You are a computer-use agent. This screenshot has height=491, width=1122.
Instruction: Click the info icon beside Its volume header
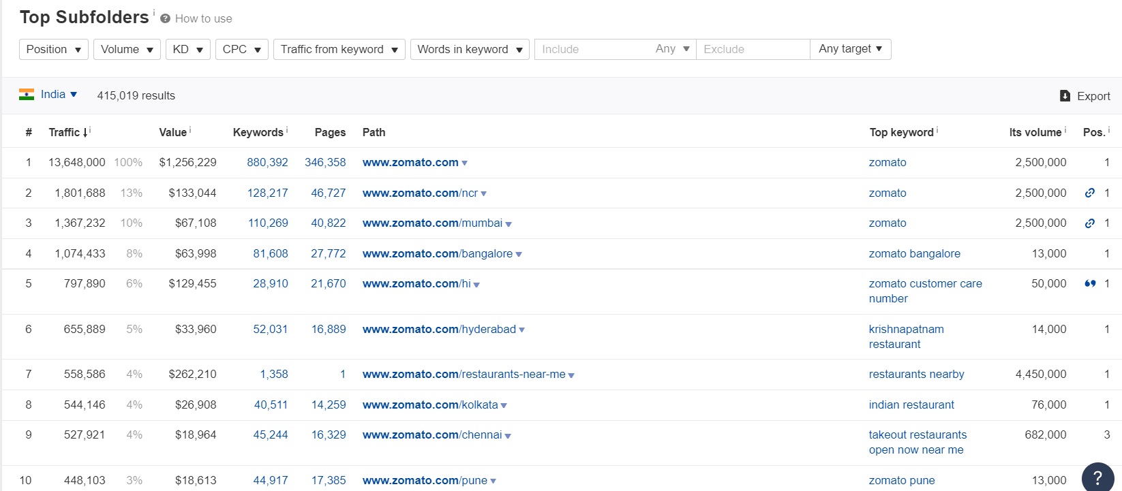click(x=1065, y=129)
